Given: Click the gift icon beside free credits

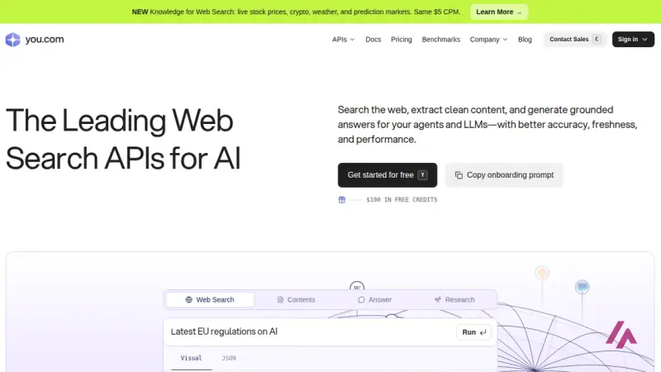Looking at the screenshot, I should tap(342, 199).
